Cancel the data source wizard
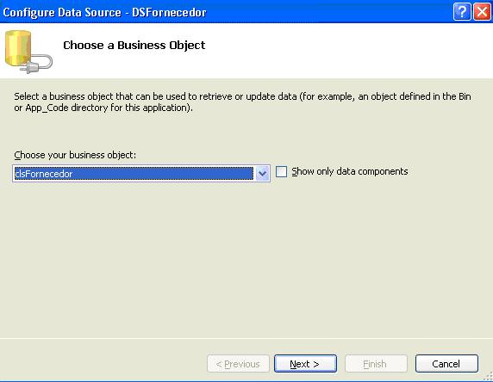The width and height of the screenshot is (493, 382). pos(446,364)
